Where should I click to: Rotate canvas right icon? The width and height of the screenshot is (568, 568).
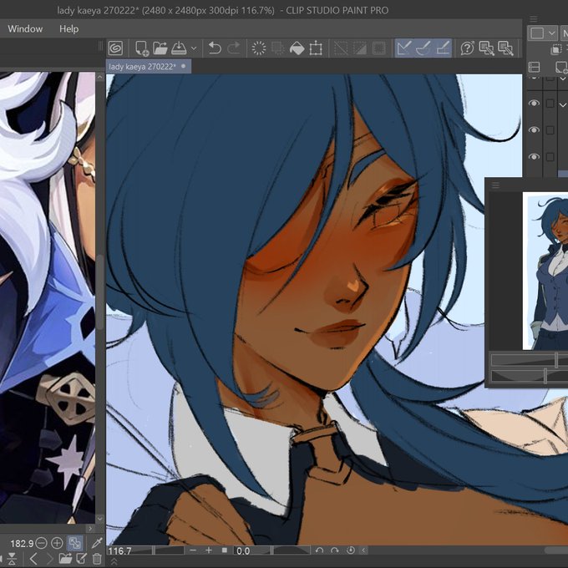tap(335, 550)
